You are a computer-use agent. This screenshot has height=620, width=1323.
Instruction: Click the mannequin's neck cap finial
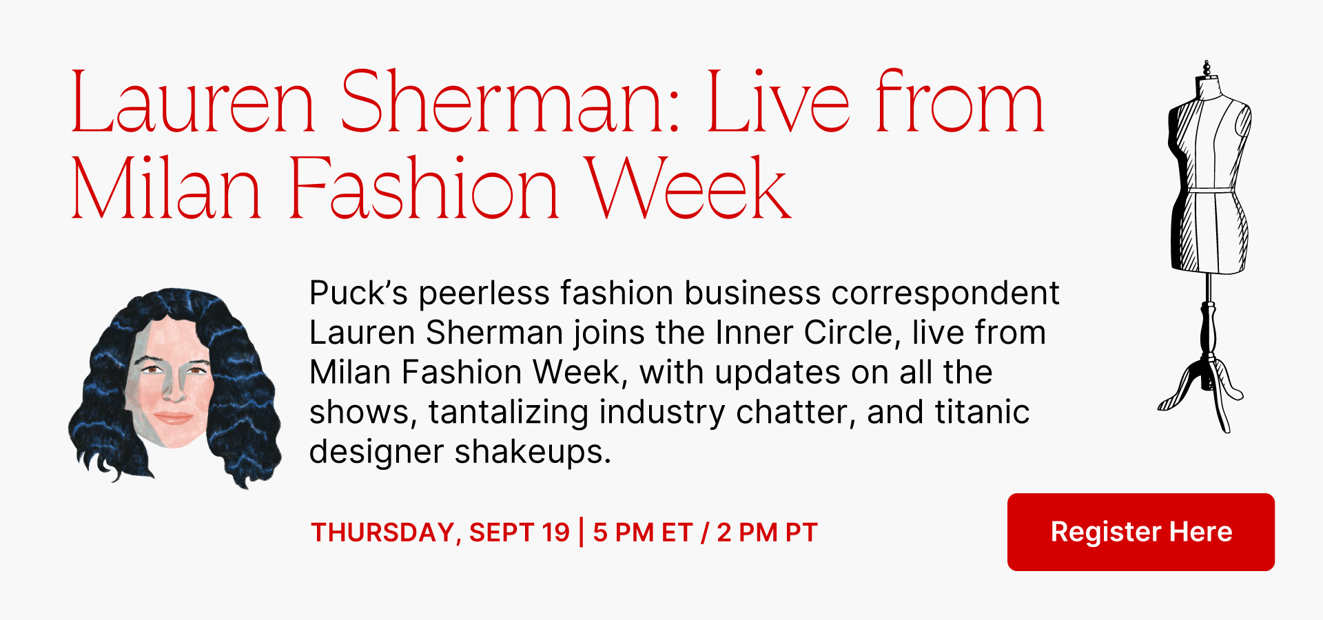(1207, 68)
